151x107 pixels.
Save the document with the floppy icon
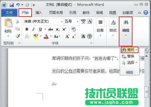pyautogui.click(x=12, y=5)
